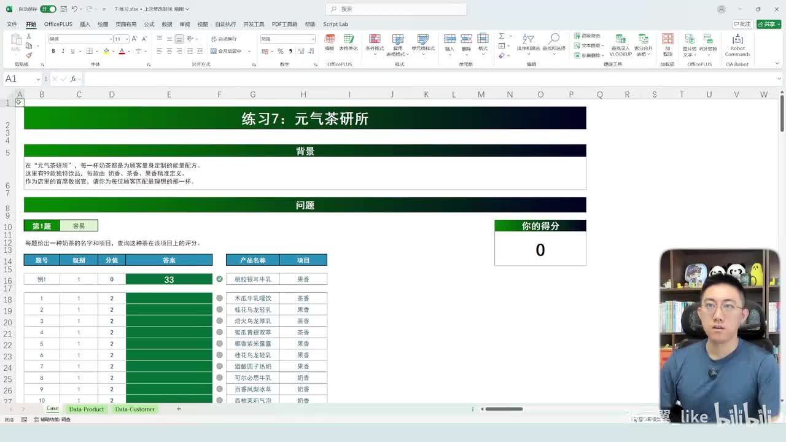Screen dimensions: 786x442
Task: Expand the formula bar chevron
Action: [779, 79]
